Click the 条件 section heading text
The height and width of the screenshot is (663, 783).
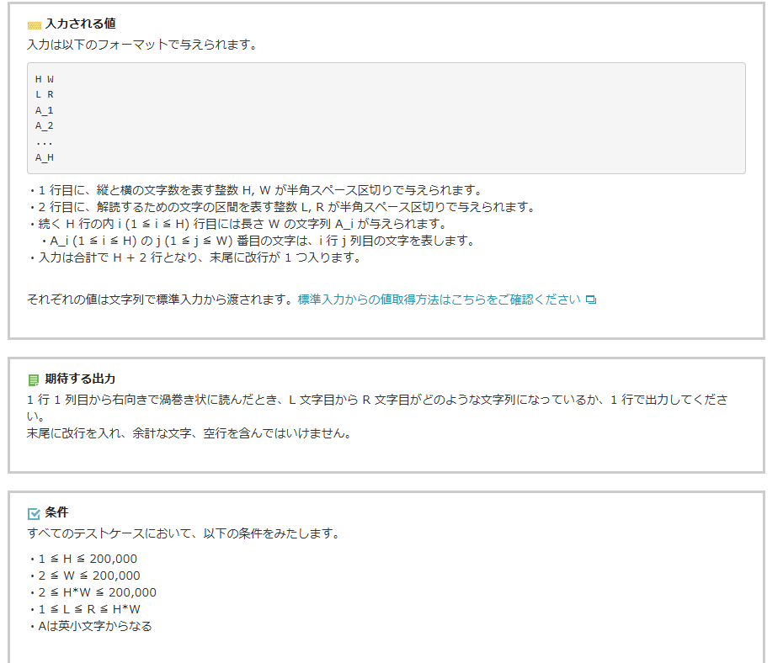(56, 512)
